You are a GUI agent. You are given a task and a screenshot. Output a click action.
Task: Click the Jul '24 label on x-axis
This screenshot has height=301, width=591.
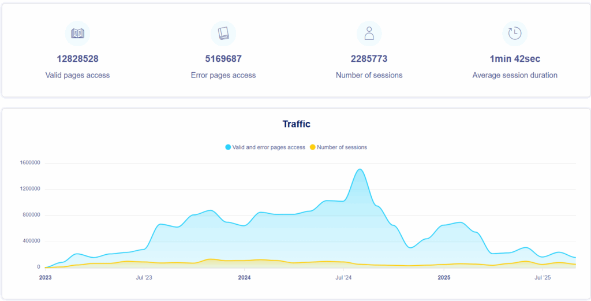(x=343, y=278)
